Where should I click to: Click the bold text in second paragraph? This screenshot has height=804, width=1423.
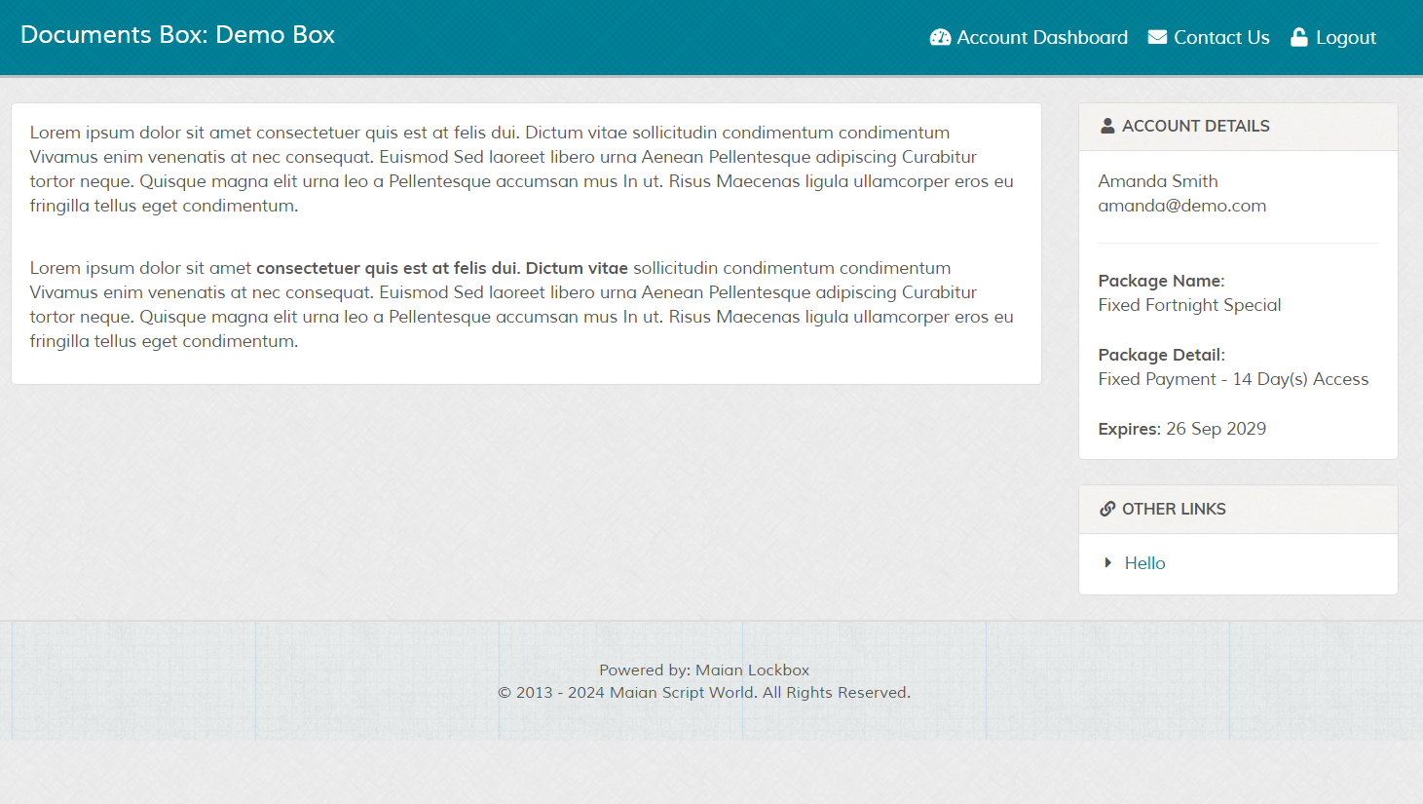point(441,268)
